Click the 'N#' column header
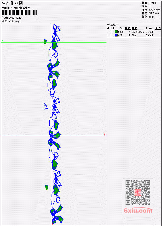 click(112, 28)
